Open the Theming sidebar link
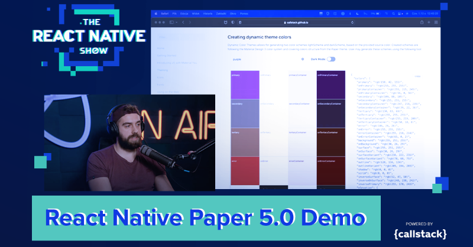The image size is (473, 247). coord(162,70)
